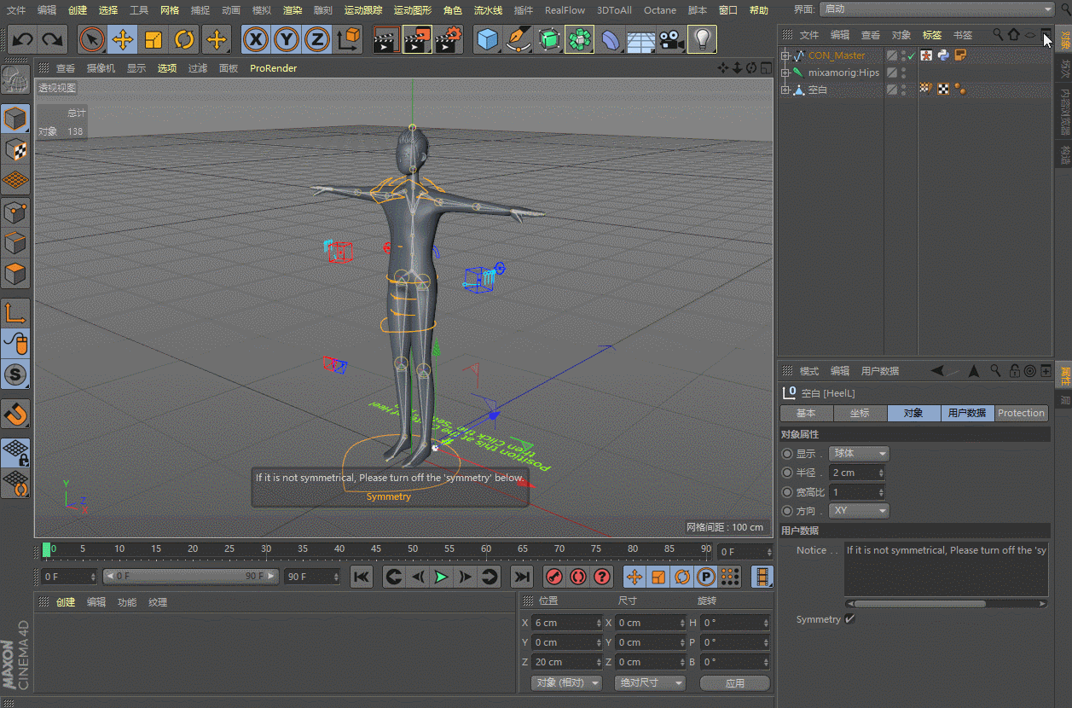Add a Camera object
The image size is (1072, 708).
click(x=671, y=39)
